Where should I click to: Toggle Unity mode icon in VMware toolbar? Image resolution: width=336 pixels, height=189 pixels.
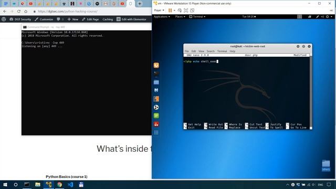tap(192, 10)
